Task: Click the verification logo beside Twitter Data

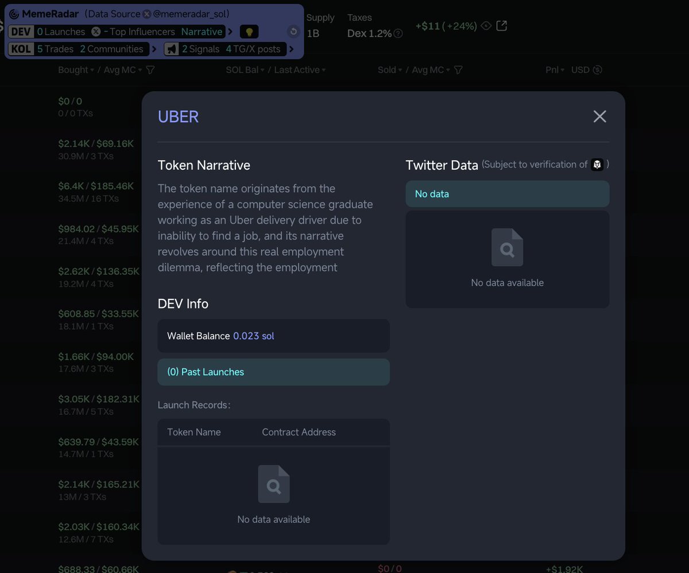Action: [597, 165]
